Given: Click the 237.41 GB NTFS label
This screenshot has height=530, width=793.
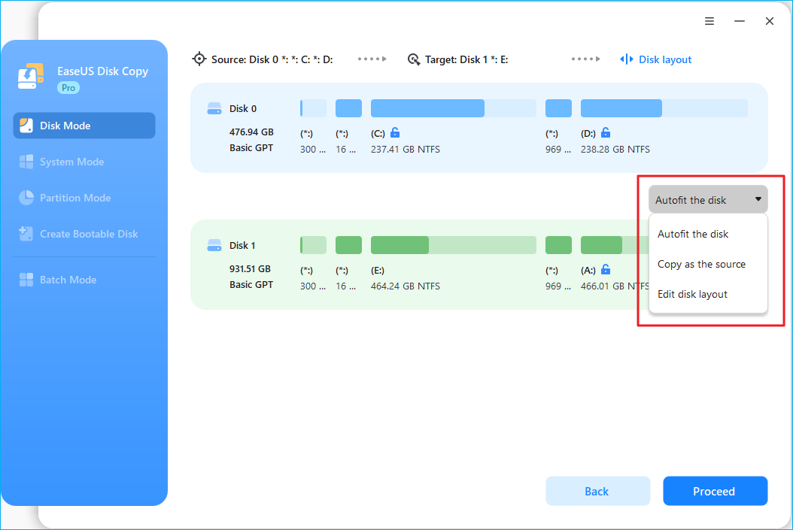Looking at the screenshot, I should (405, 150).
